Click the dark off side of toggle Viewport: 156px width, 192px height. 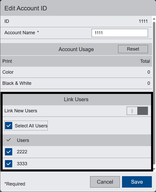pyautogui.click(x=143, y=111)
